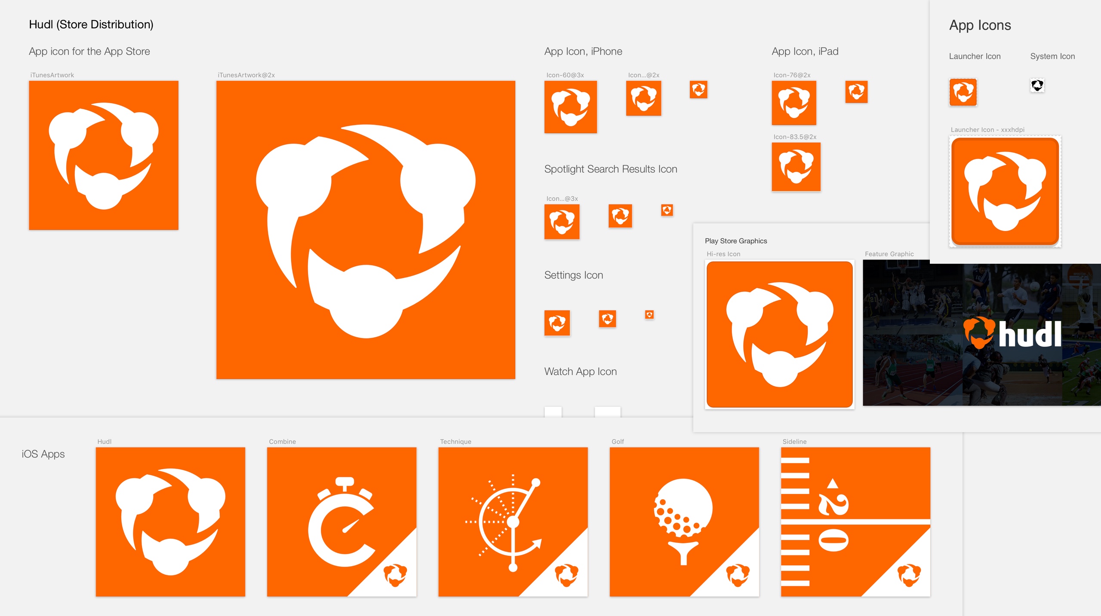Select the large iTunesArtwork@2x artboard
This screenshot has width=1101, height=616.
(366, 230)
